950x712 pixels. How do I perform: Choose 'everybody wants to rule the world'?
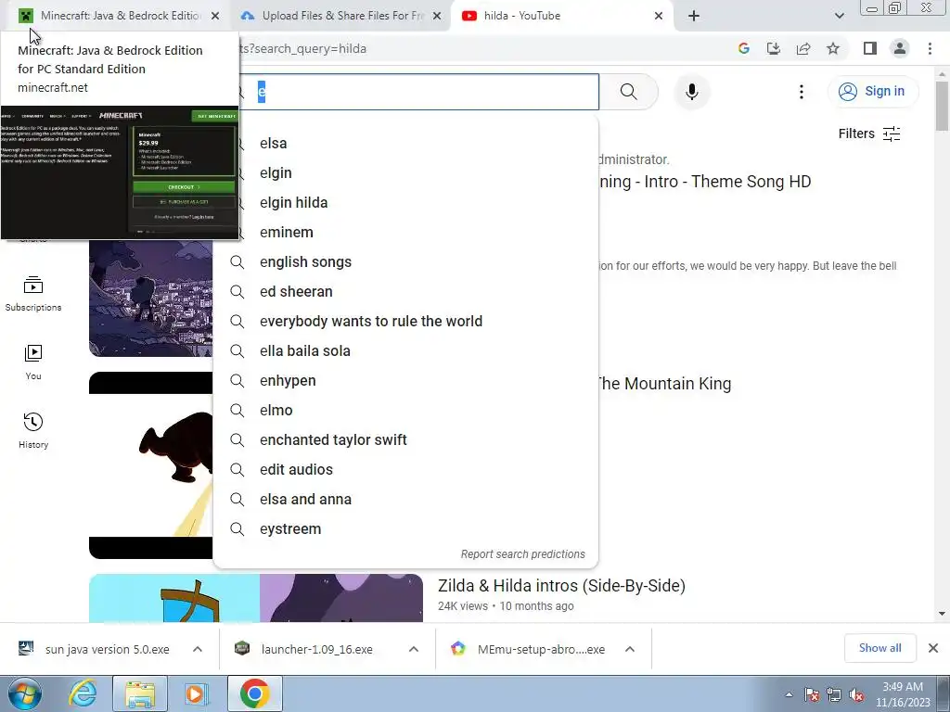405,322
